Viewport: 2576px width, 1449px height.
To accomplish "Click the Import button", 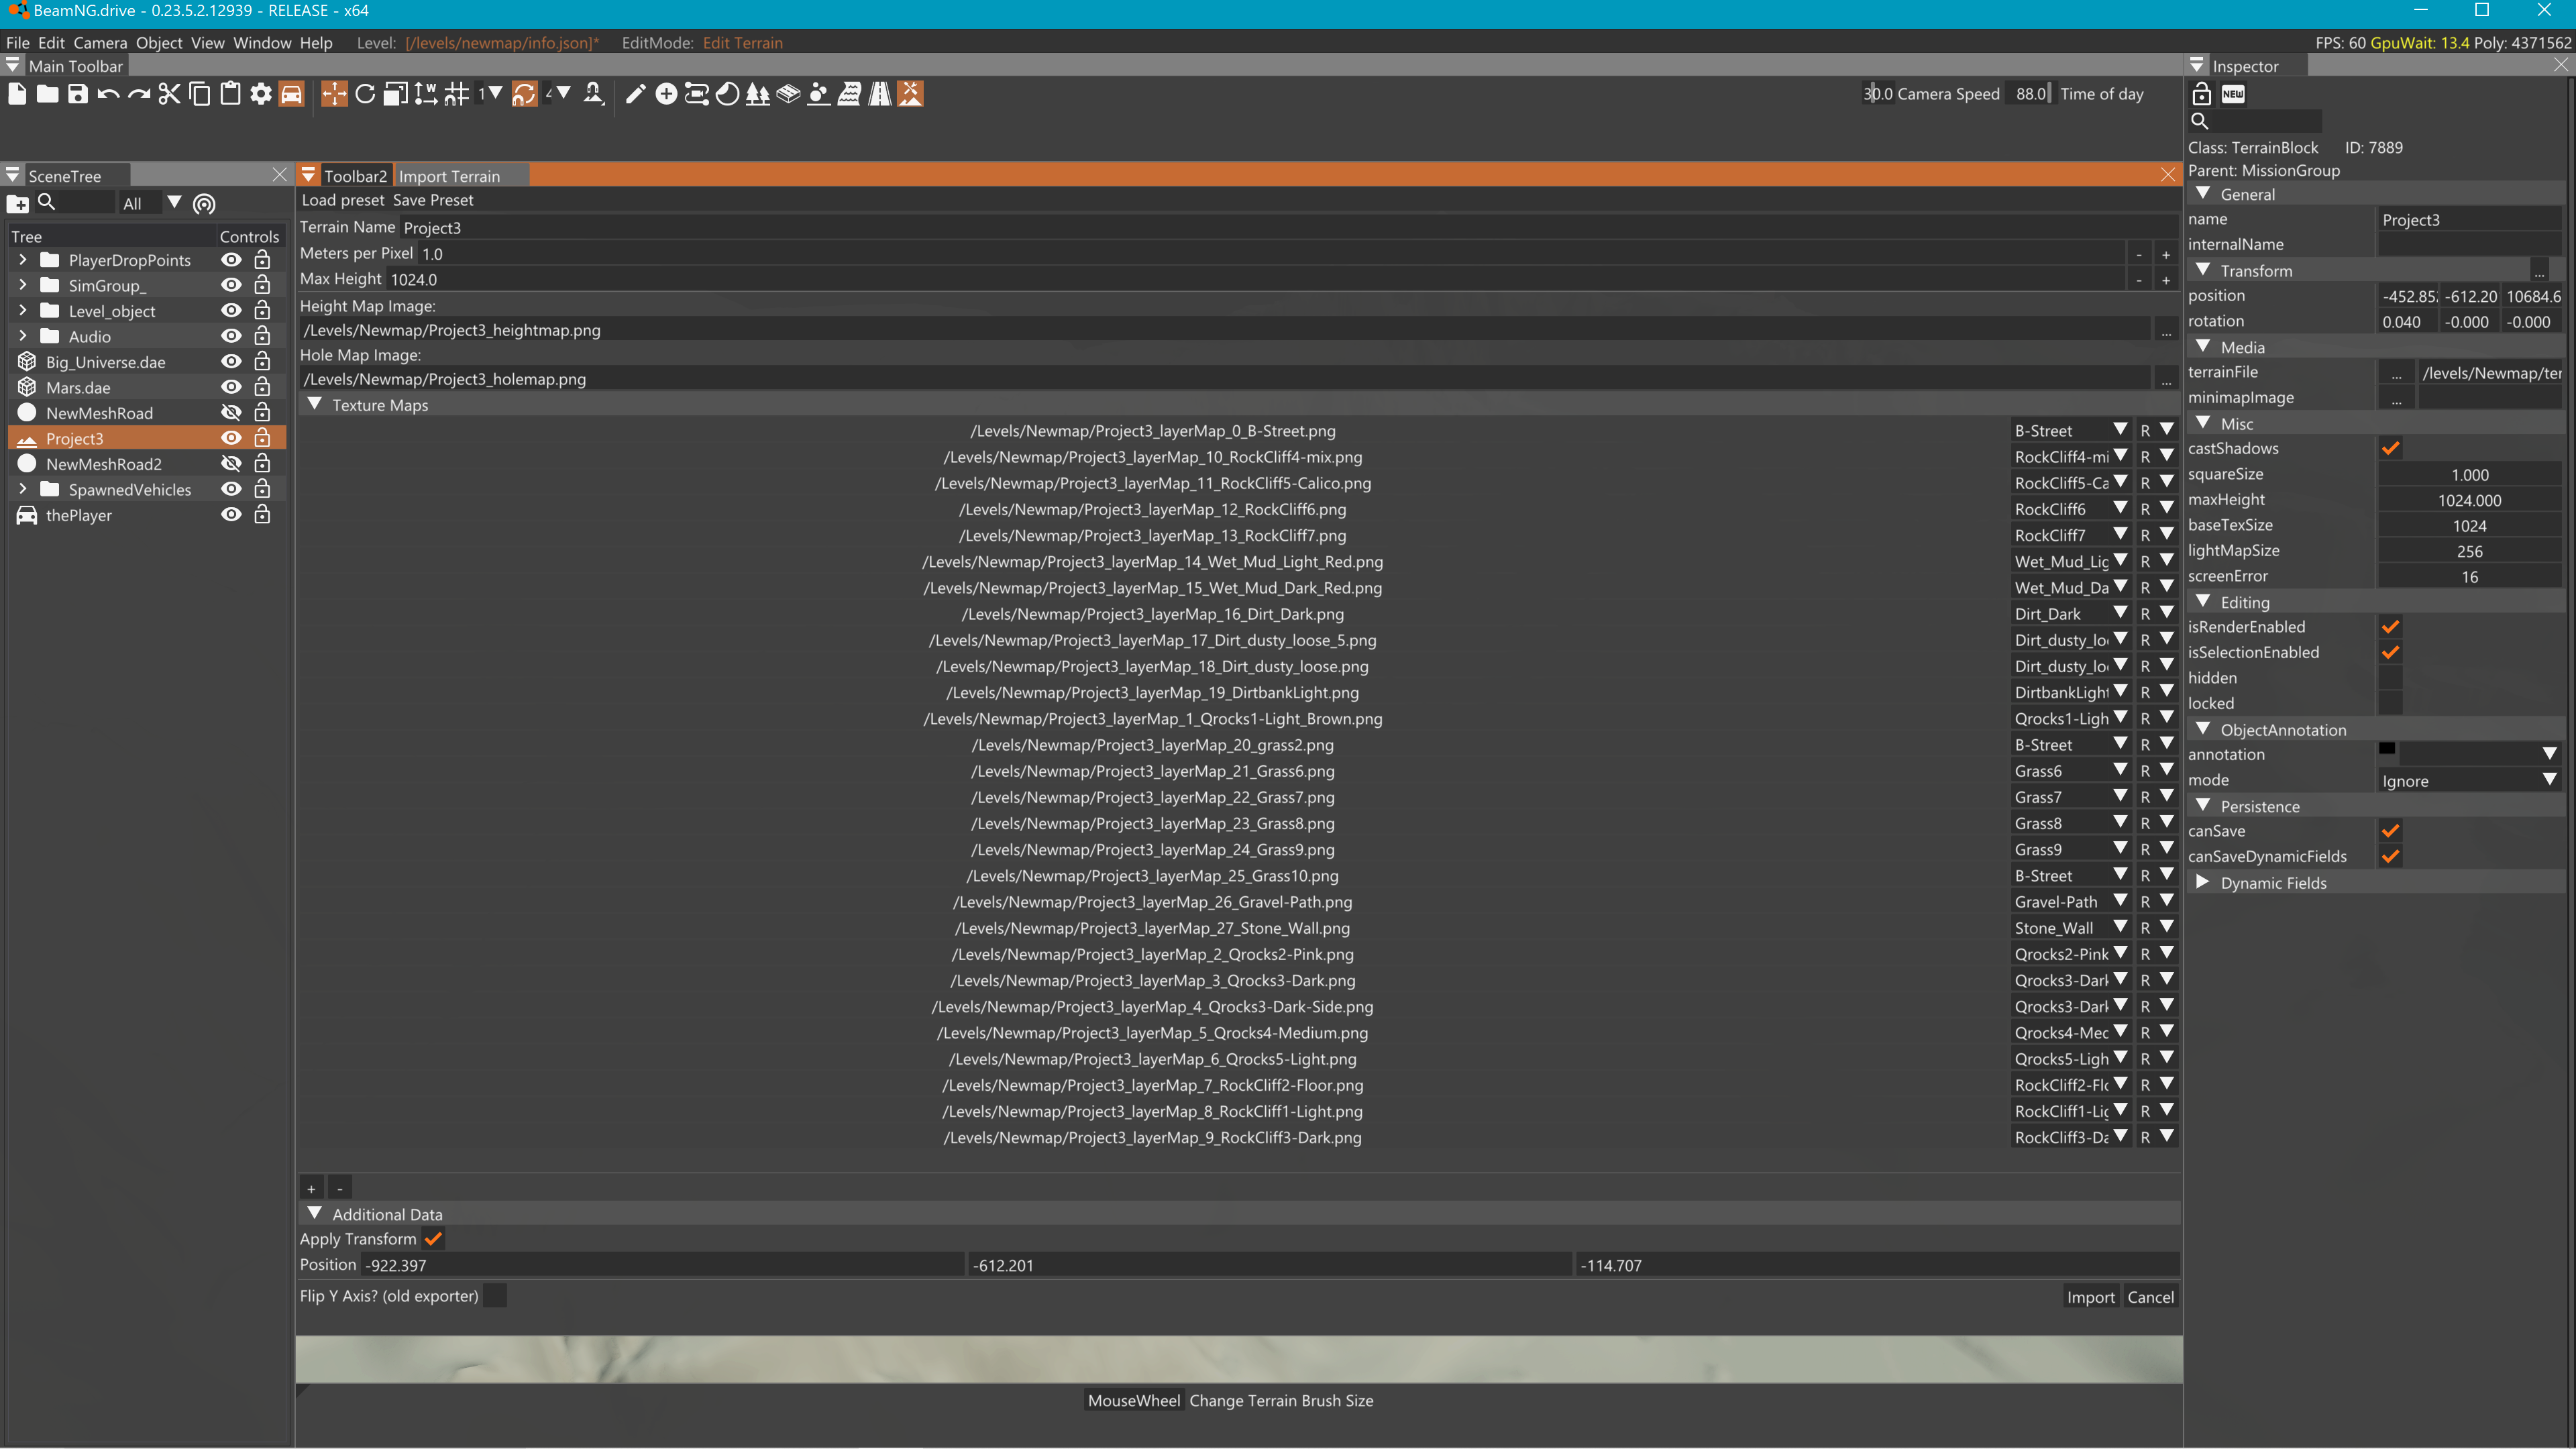I will (2090, 1297).
